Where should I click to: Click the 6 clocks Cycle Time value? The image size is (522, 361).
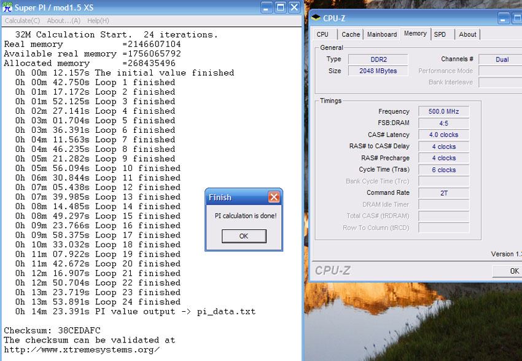click(444, 170)
